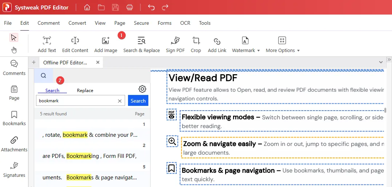Select the Crop tool
Viewport: 392px width, 187px height.
[196, 44]
